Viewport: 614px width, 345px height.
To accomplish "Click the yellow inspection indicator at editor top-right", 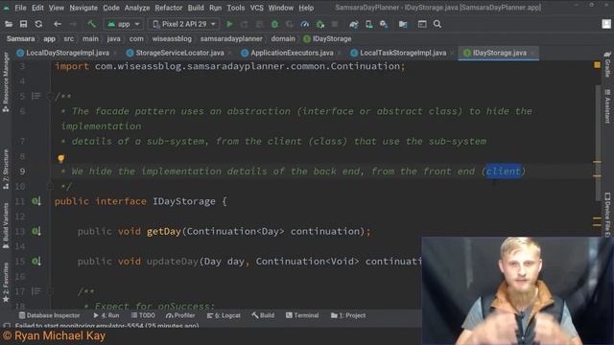I will click(597, 65).
